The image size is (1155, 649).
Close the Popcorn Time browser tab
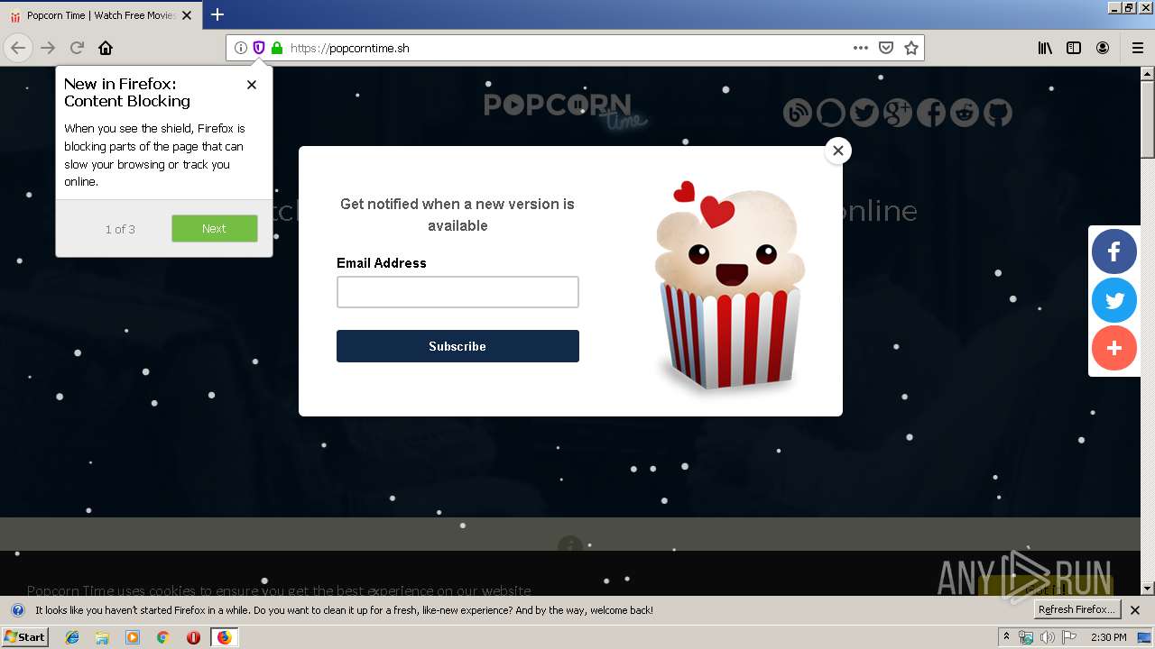(187, 15)
